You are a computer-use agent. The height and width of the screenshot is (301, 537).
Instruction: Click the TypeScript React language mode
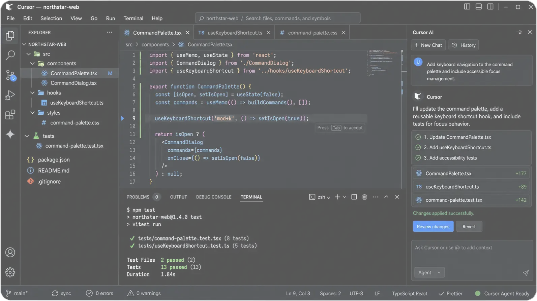410,293
